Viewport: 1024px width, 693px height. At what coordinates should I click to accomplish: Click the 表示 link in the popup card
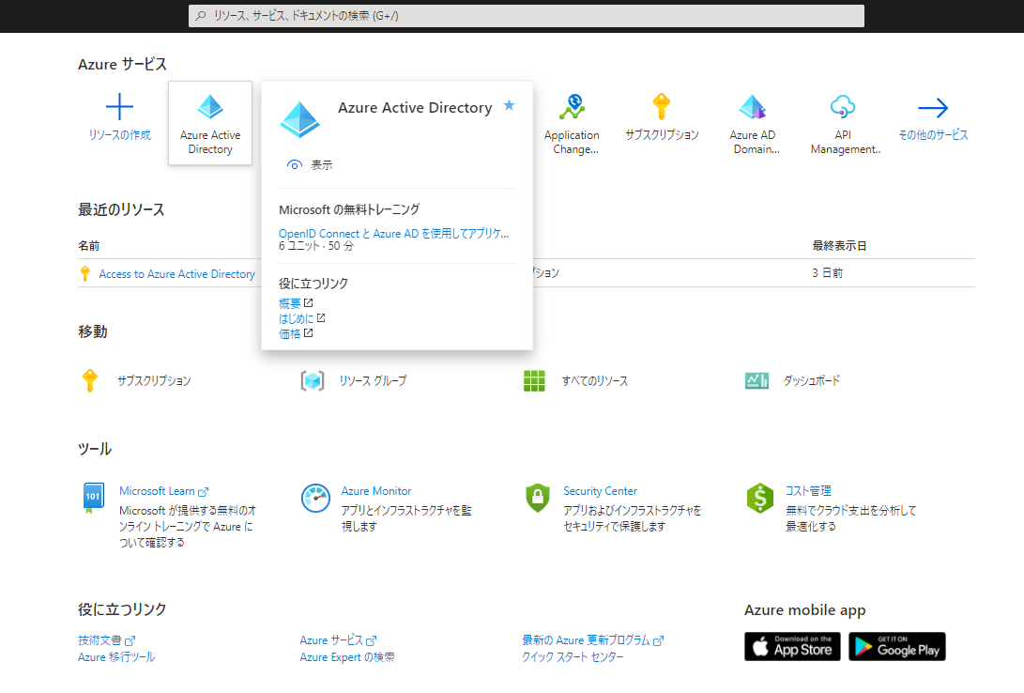321,165
